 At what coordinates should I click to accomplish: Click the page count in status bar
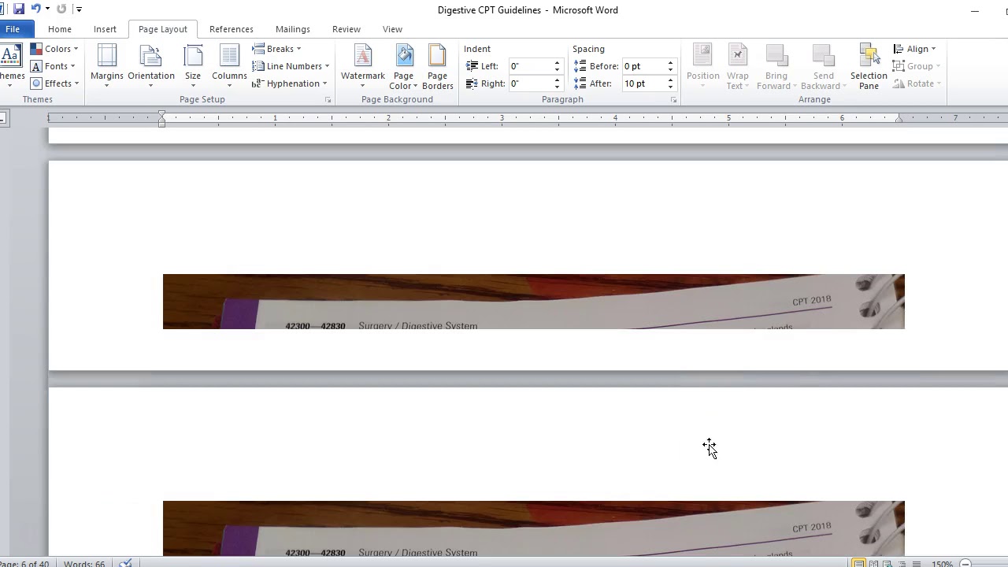(24, 564)
